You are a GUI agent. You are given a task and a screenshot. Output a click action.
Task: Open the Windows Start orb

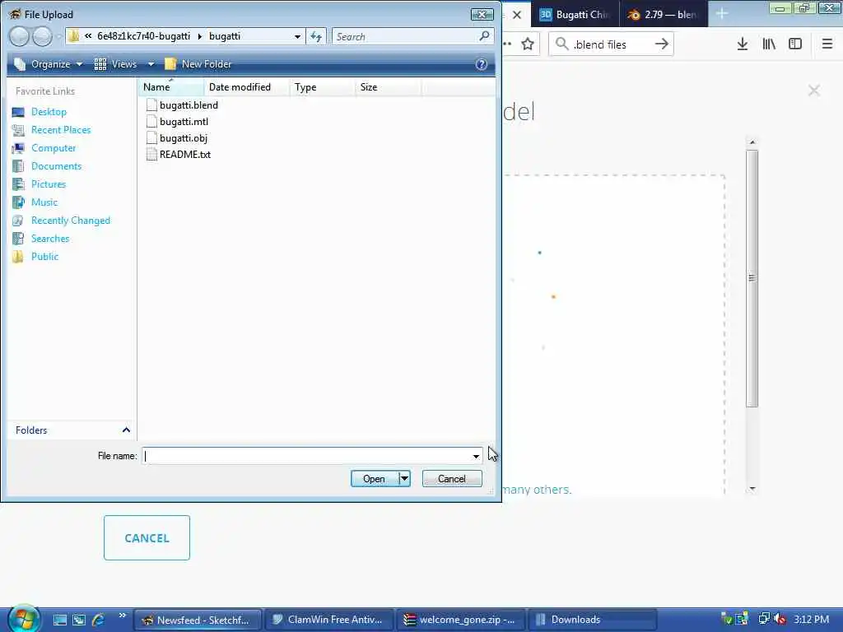(22, 618)
